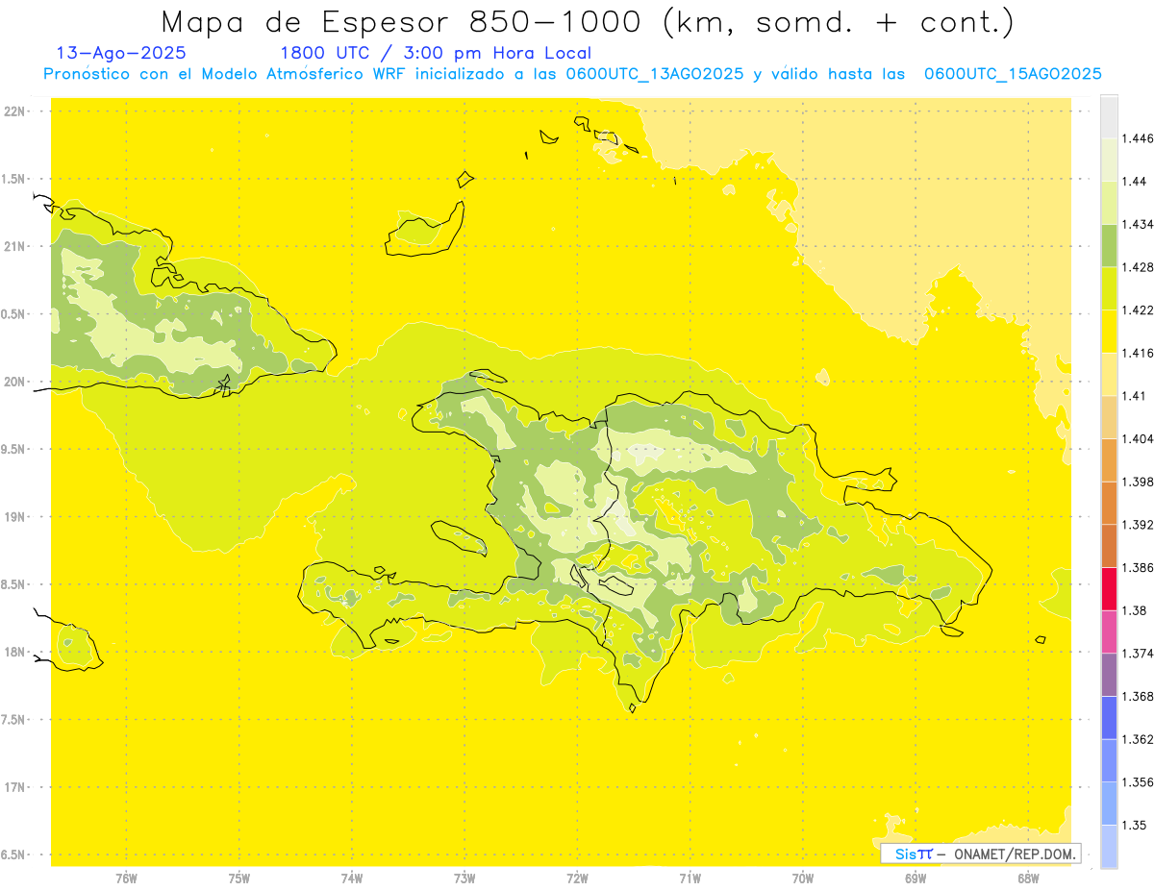Image resolution: width=1154 pixels, height=891 pixels.
Task: Click the '19N' latitude label
Action: (16, 517)
